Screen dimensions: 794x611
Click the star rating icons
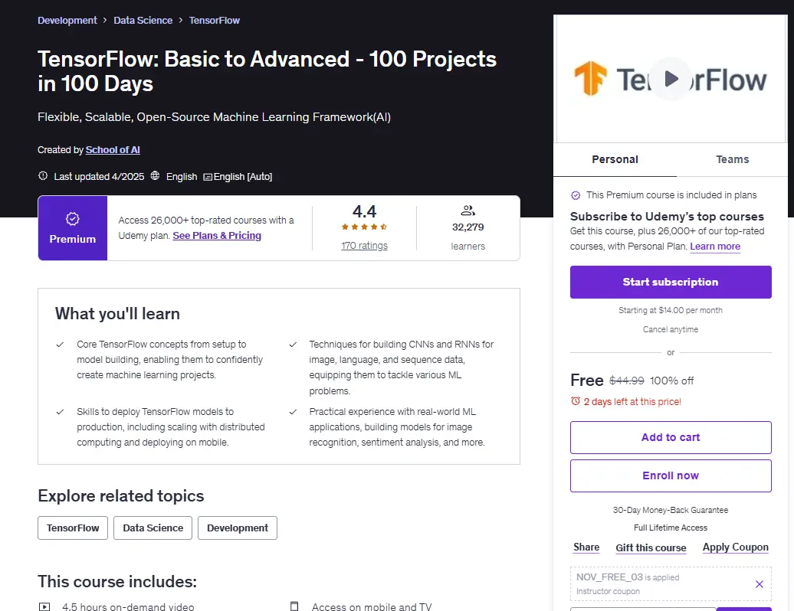click(x=364, y=227)
